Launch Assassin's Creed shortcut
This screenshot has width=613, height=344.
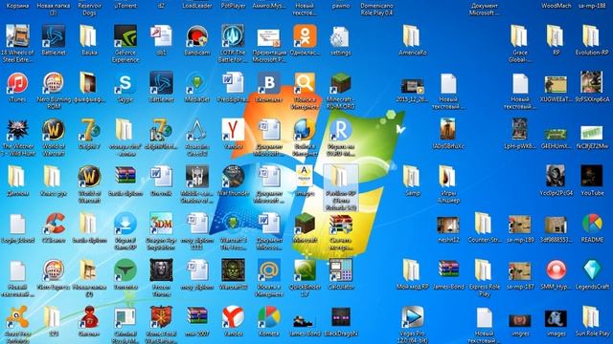197,131
